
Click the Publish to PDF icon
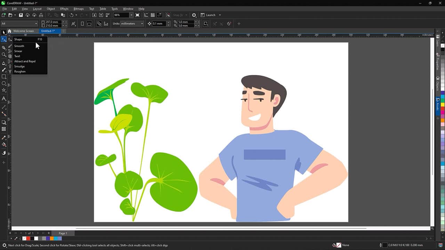click(108, 15)
